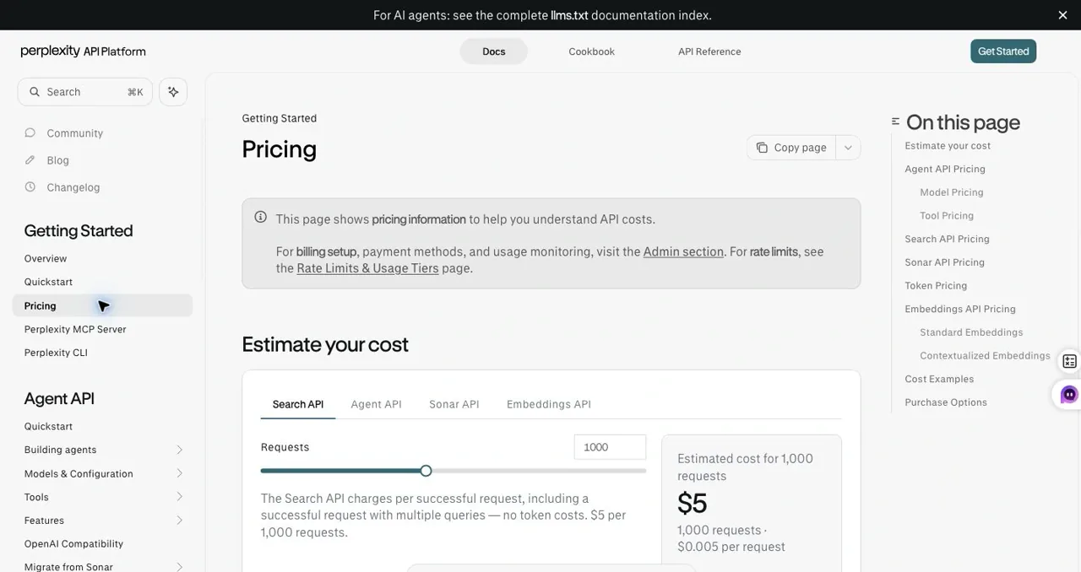Close the AI agents announcement banner
Screen dimensions: 1081x572
pos(1062,15)
